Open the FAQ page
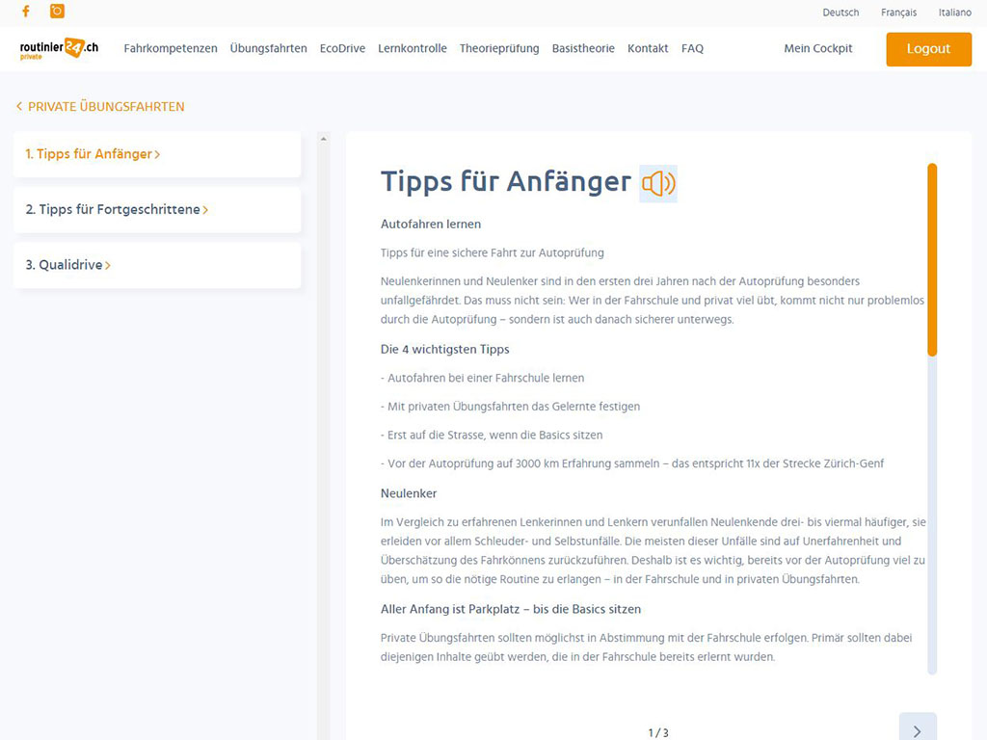This screenshot has width=987, height=740. [692, 49]
